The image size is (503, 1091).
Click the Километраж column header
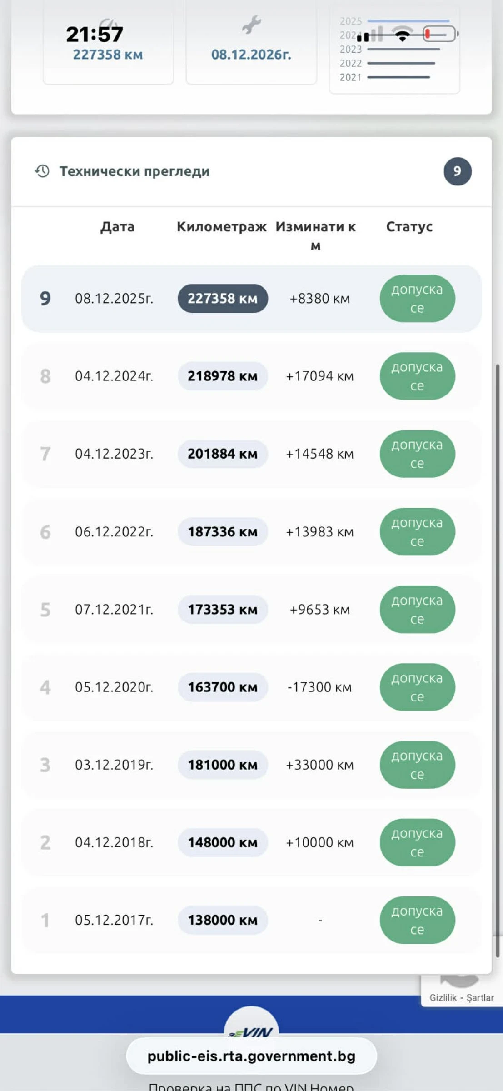[x=221, y=227]
